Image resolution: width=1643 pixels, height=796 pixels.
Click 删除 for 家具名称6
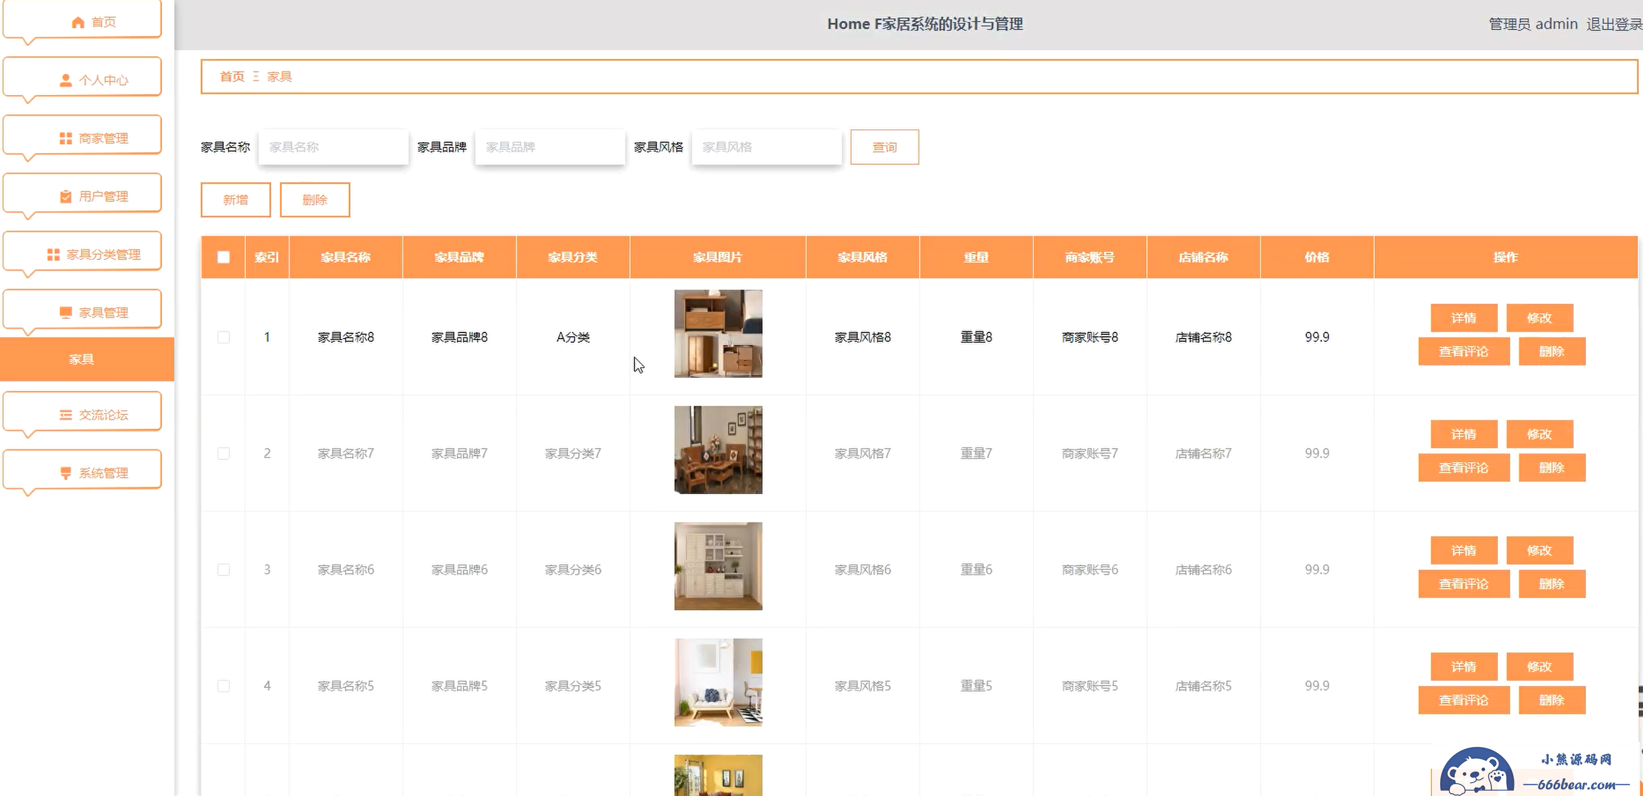point(1552,584)
